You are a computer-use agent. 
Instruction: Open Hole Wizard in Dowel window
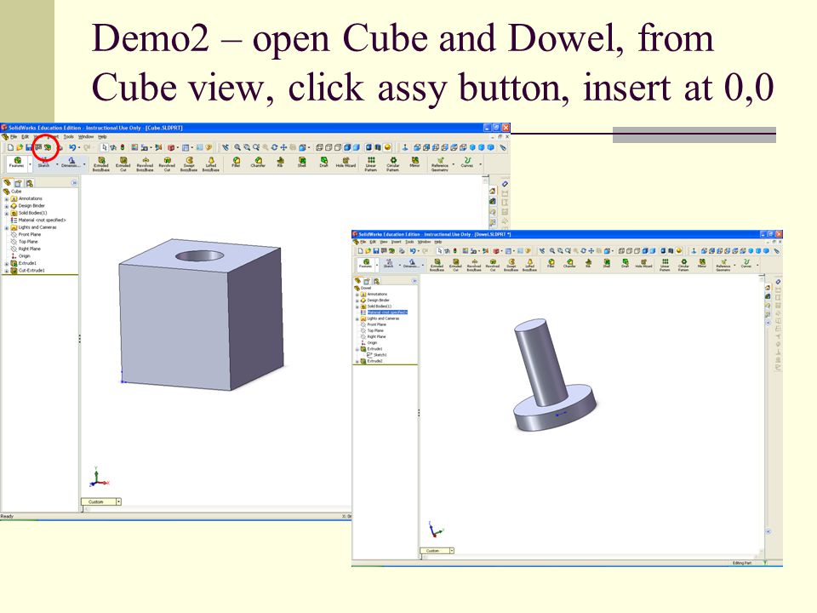[x=644, y=263]
